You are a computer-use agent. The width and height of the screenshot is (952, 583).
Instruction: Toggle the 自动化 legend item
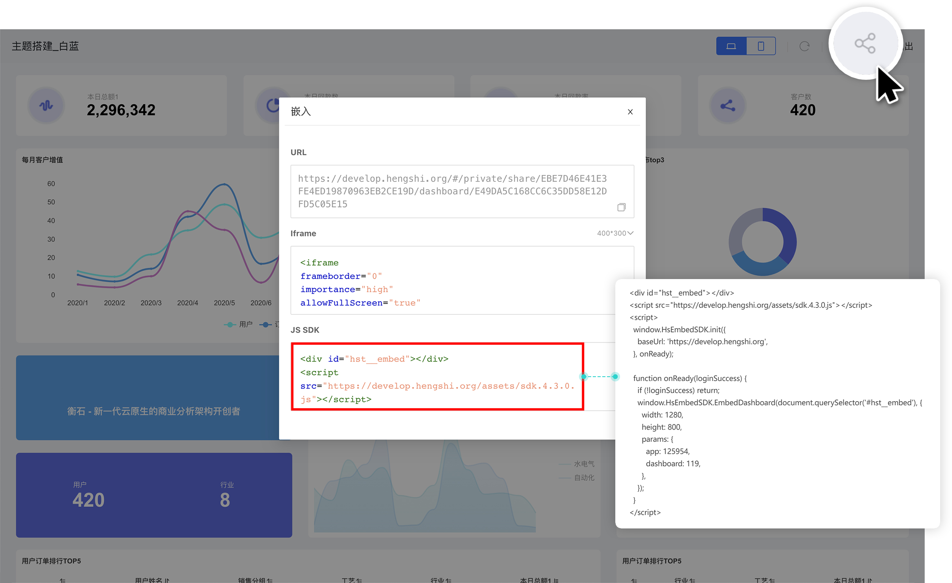click(x=577, y=477)
